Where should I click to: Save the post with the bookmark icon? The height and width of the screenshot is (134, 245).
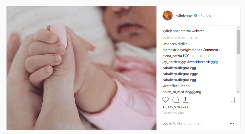(x=232, y=100)
